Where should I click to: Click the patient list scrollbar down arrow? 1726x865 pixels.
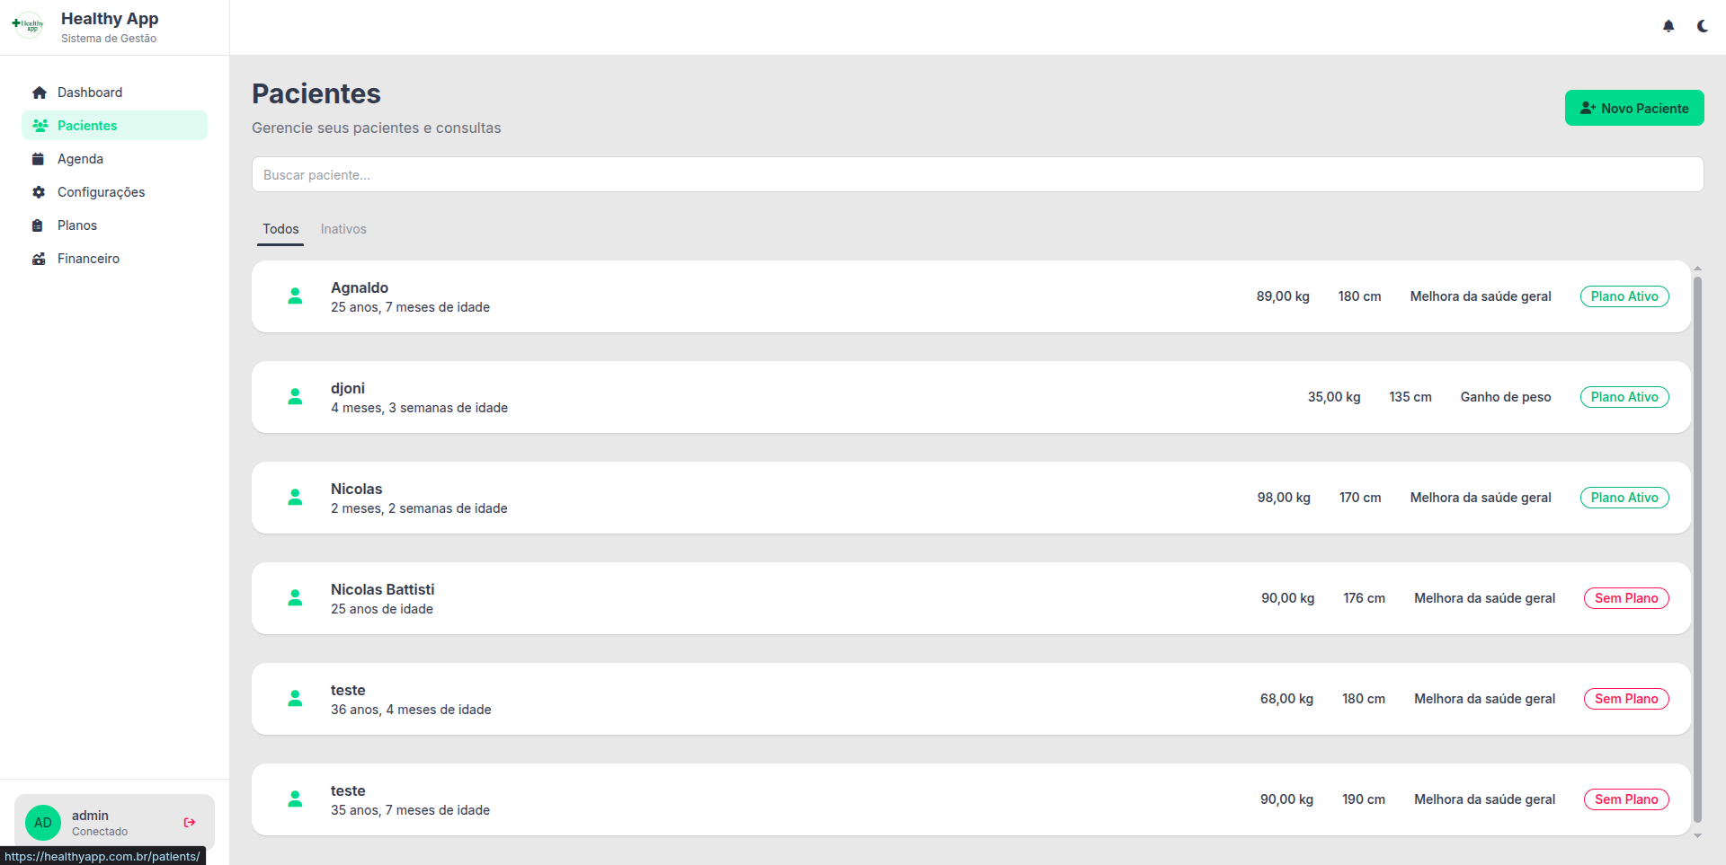coord(1697,835)
